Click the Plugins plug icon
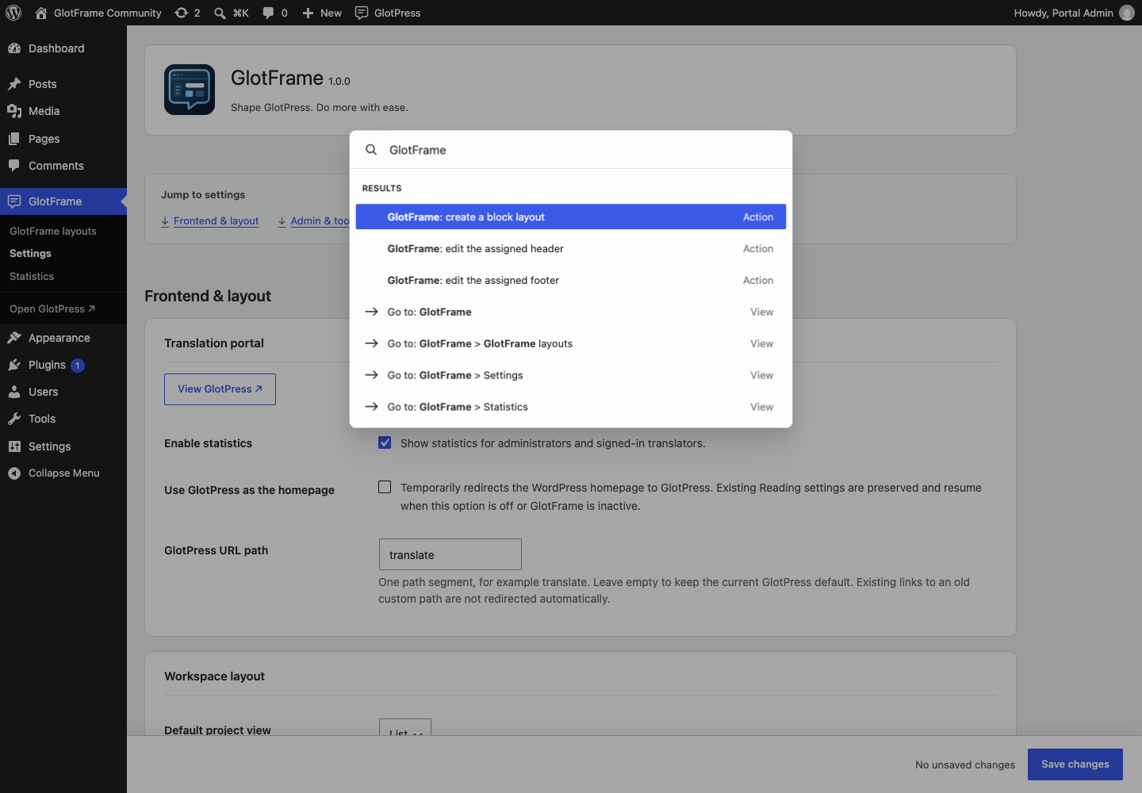 [x=14, y=365]
